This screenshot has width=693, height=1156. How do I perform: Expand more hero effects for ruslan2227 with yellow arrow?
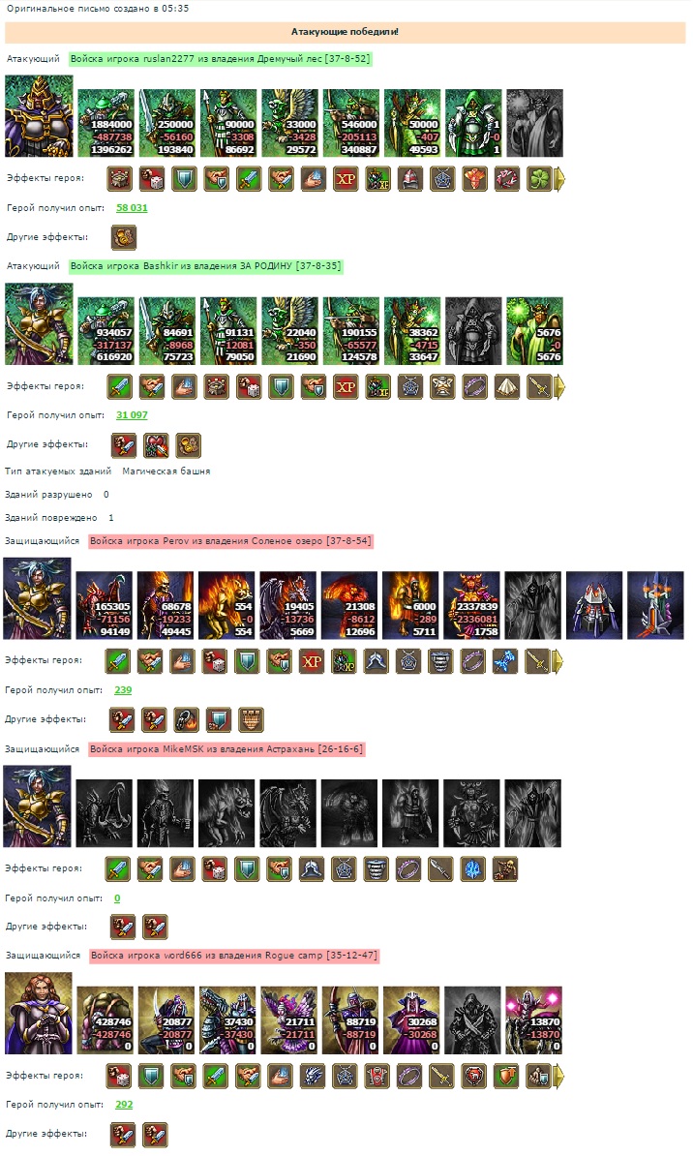559,179
